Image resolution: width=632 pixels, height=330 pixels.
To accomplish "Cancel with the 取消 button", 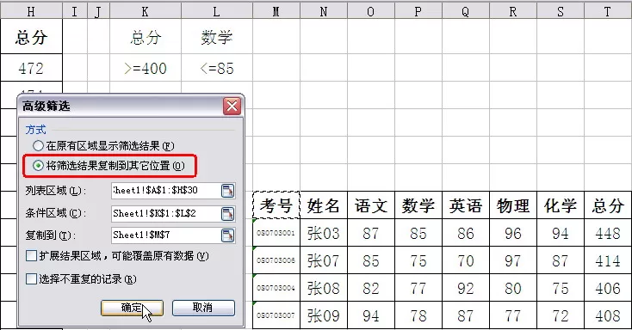I will point(203,308).
